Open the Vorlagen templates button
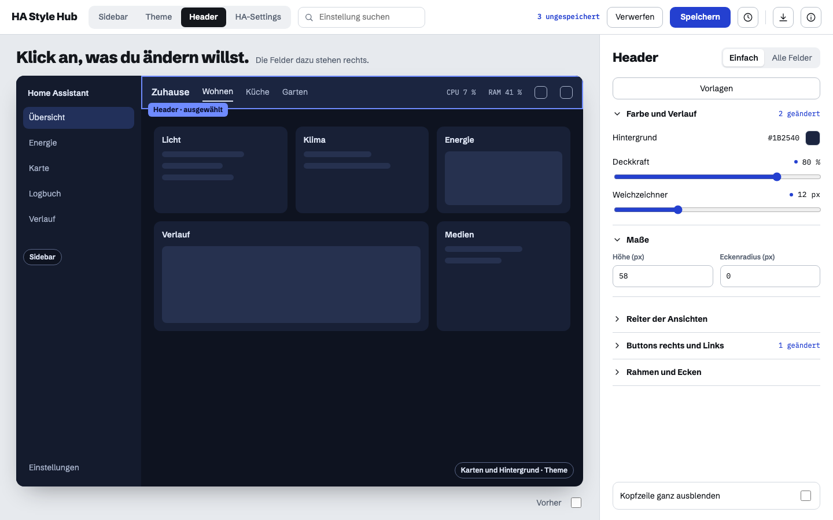The width and height of the screenshot is (833, 520). click(716, 88)
